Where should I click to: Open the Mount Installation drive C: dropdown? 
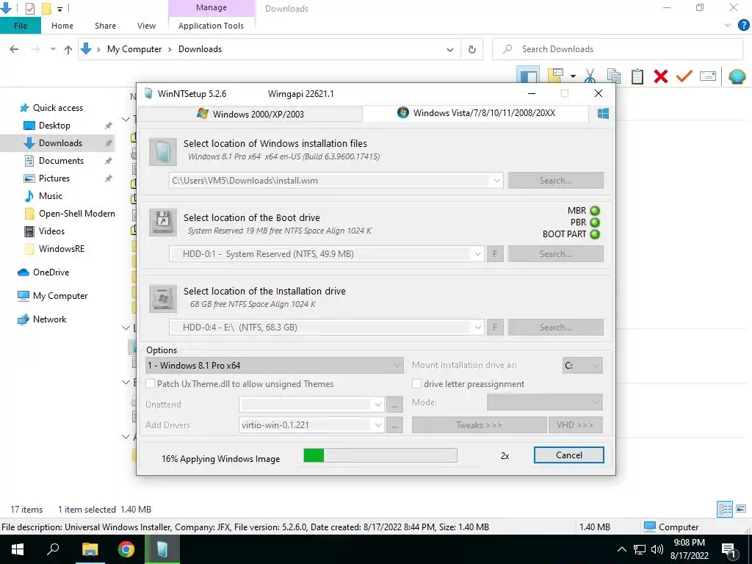pyautogui.click(x=582, y=366)
